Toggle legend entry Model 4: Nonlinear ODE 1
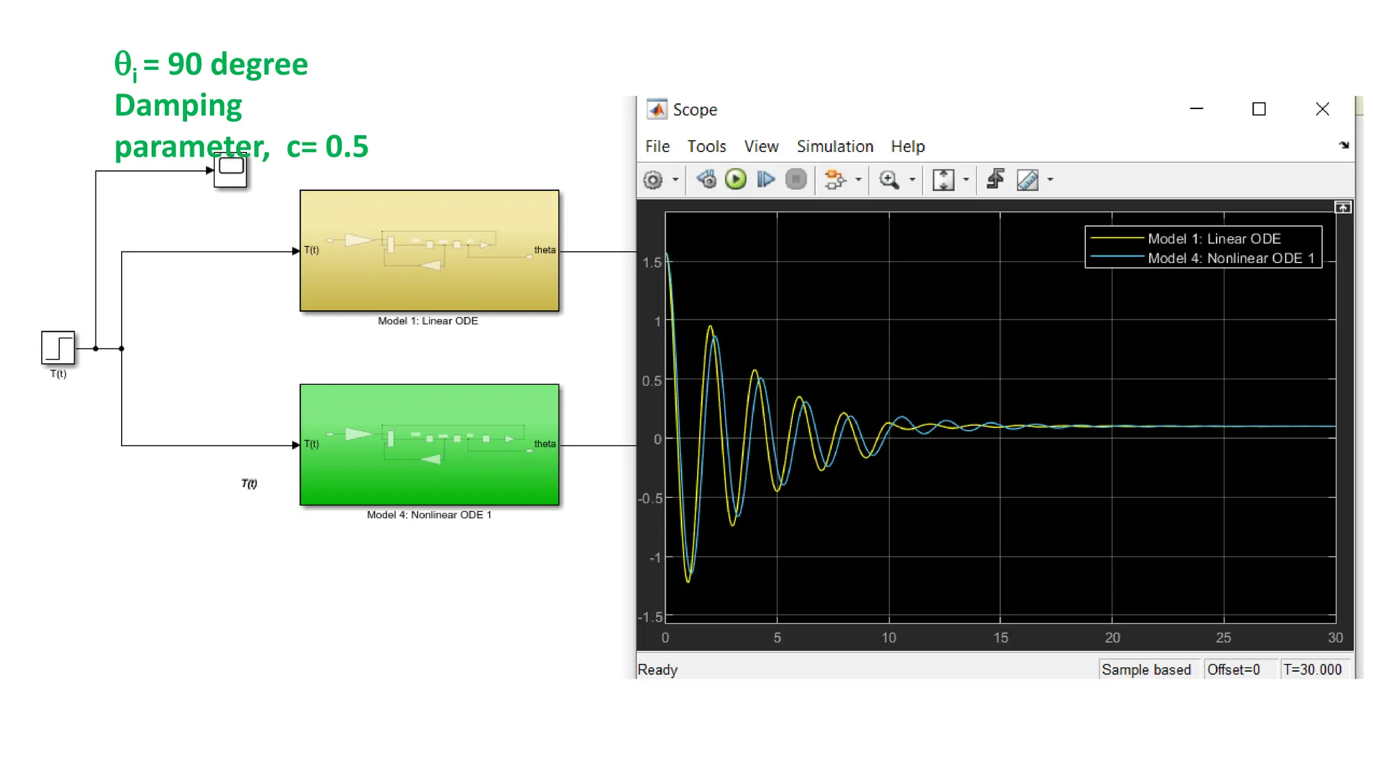 (x=1202, y=258)
